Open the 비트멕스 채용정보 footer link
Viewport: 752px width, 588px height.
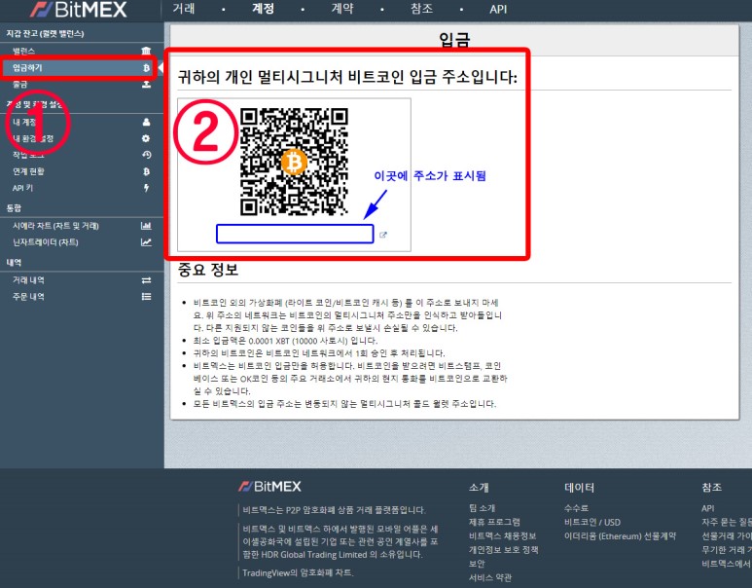point(502,535)
